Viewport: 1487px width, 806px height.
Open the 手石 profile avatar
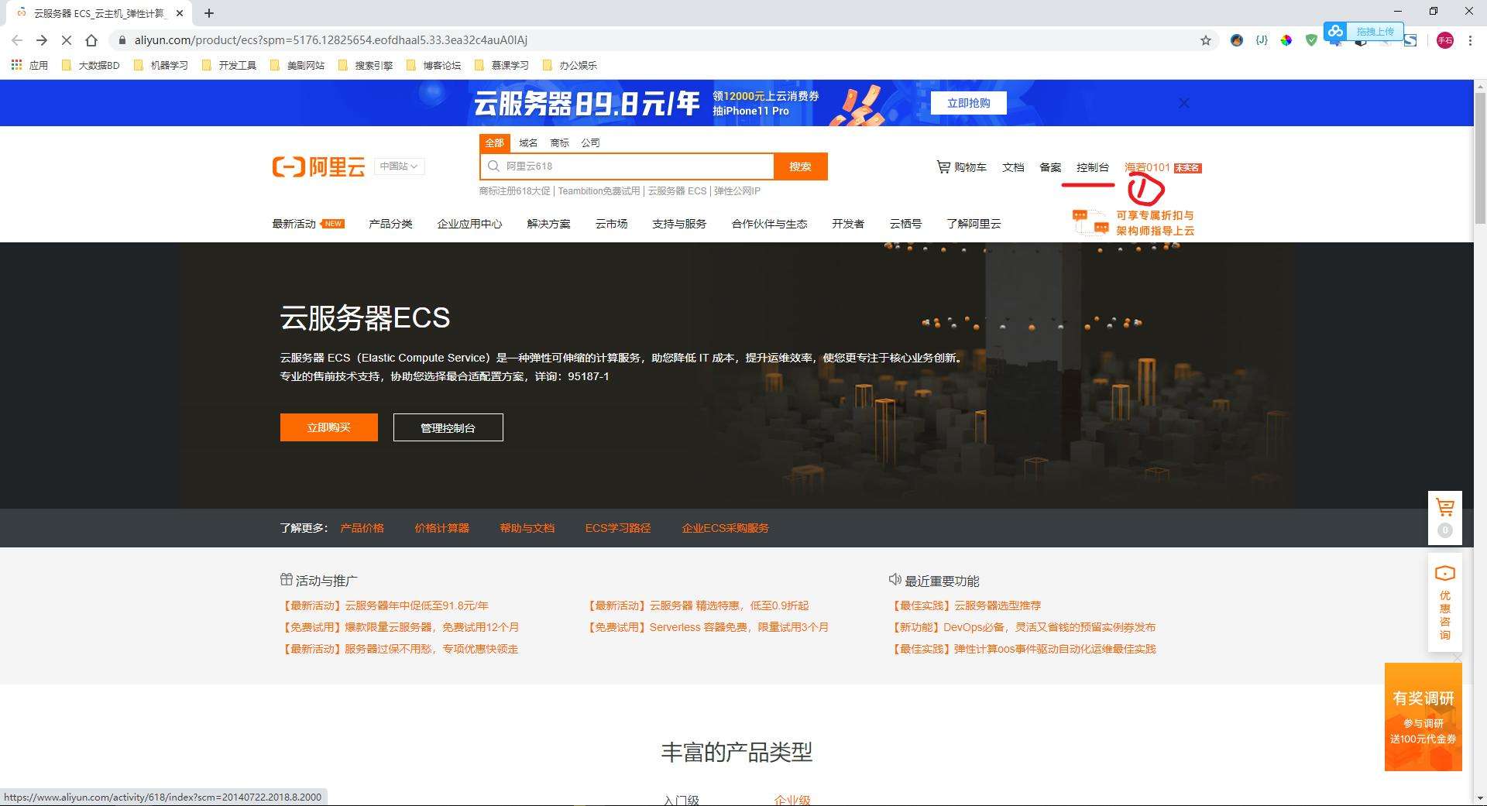coord(1444,40)
